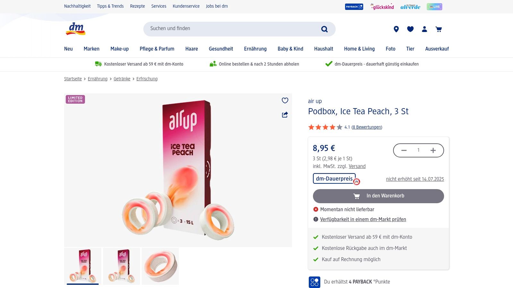Decrease quantity with the minus stepper
Image resolution: width=513 pixels, height=288 pixels.
coord(404,150)
